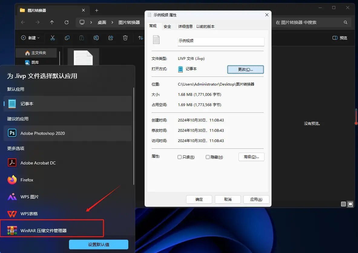Click the 更改 button next to 记事本
Viewport: 358px width, 253px height.
click(245, 69)
